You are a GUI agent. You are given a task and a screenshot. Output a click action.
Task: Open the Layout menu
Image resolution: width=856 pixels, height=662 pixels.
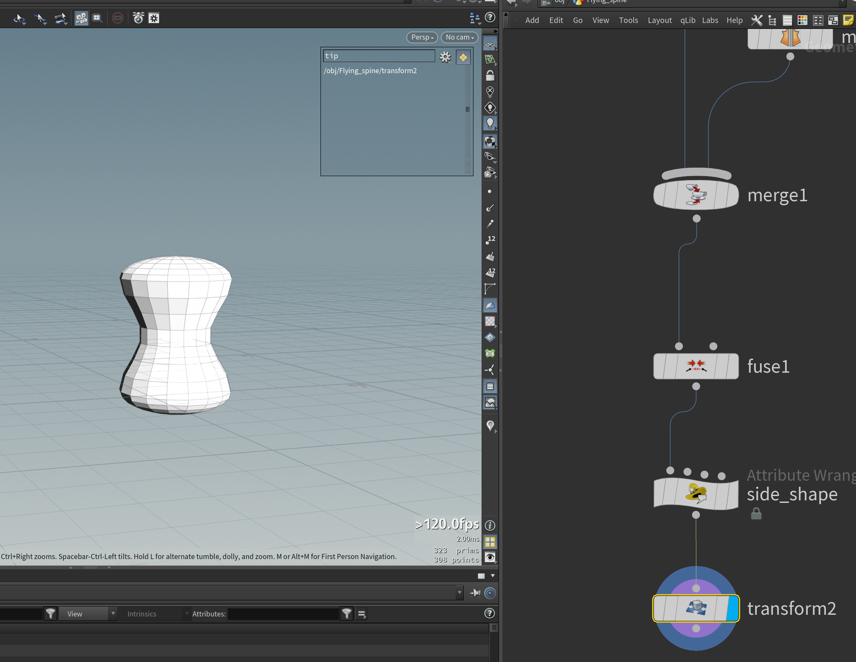[660, 20]
